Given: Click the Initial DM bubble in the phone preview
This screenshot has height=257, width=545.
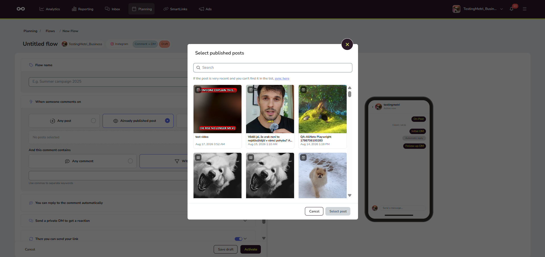Looking at the screenshot, I should pyautogui.click(x=417, y=131).
